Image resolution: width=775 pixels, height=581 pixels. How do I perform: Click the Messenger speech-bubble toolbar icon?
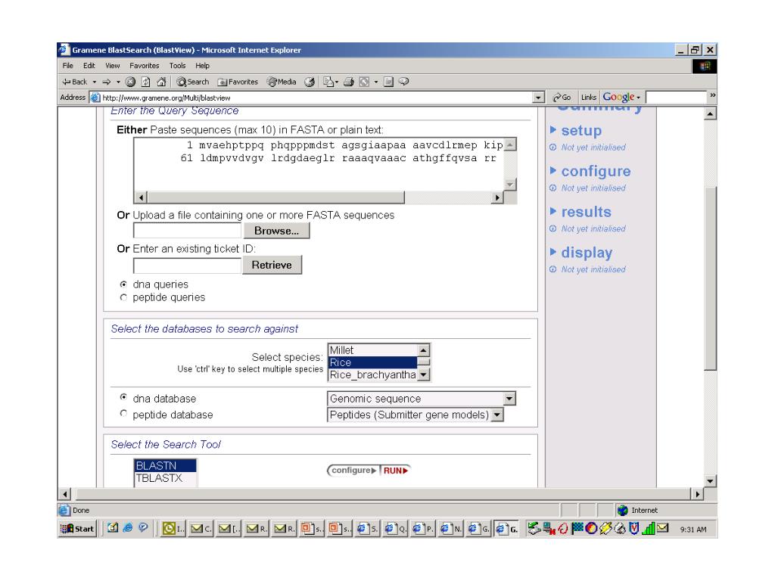click(x=404, y=82)
